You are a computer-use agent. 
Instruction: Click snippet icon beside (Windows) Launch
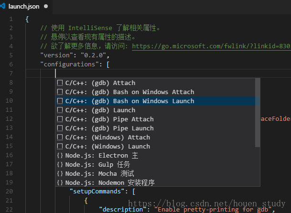point(60,147)
